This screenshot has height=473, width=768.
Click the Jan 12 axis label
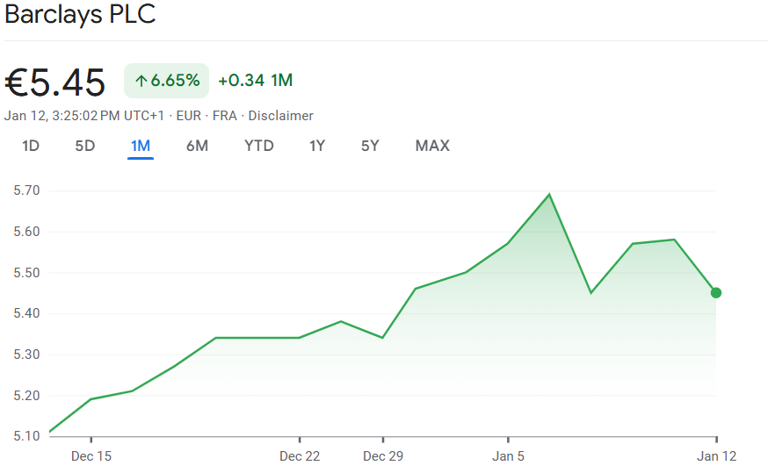[716, 456]
